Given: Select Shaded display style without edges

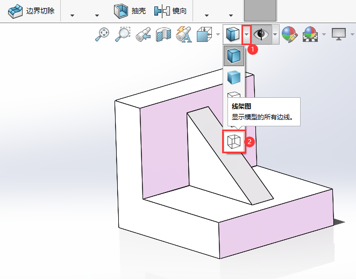Looking at the screenshot, I should click(x=234, y=77).
